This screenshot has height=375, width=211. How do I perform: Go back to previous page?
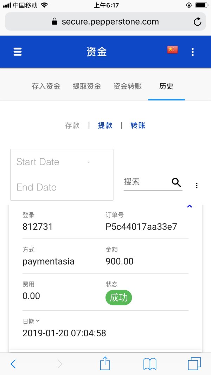click(13, 363)
